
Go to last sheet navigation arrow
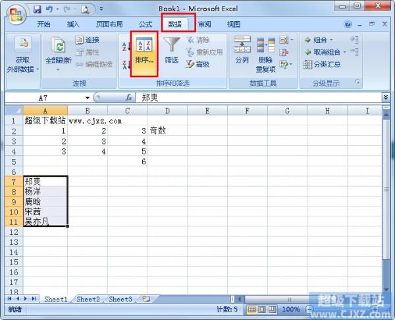(34, 299)
